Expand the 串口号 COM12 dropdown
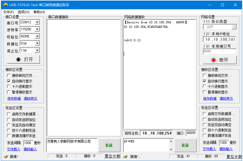Image resolution: width=243 pixels, height=161 pixels. click(x=37, y=22)
